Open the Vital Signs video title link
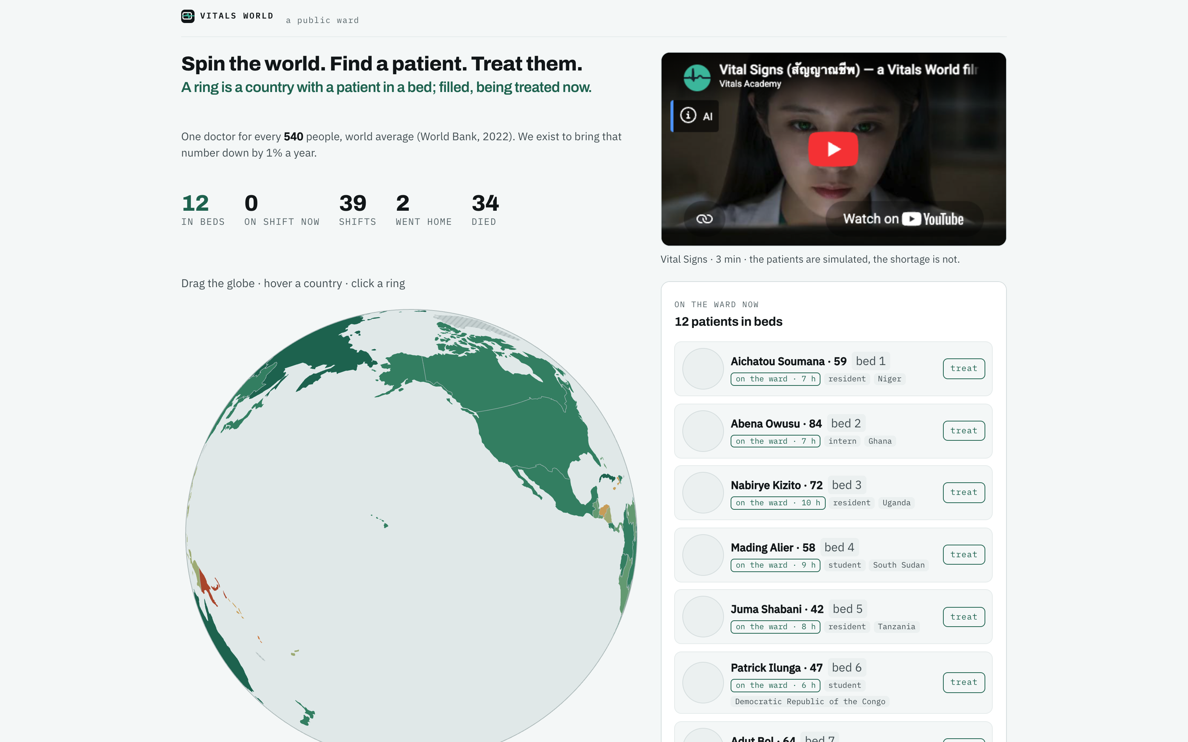Screen dimensions: 1188x742 848,70
